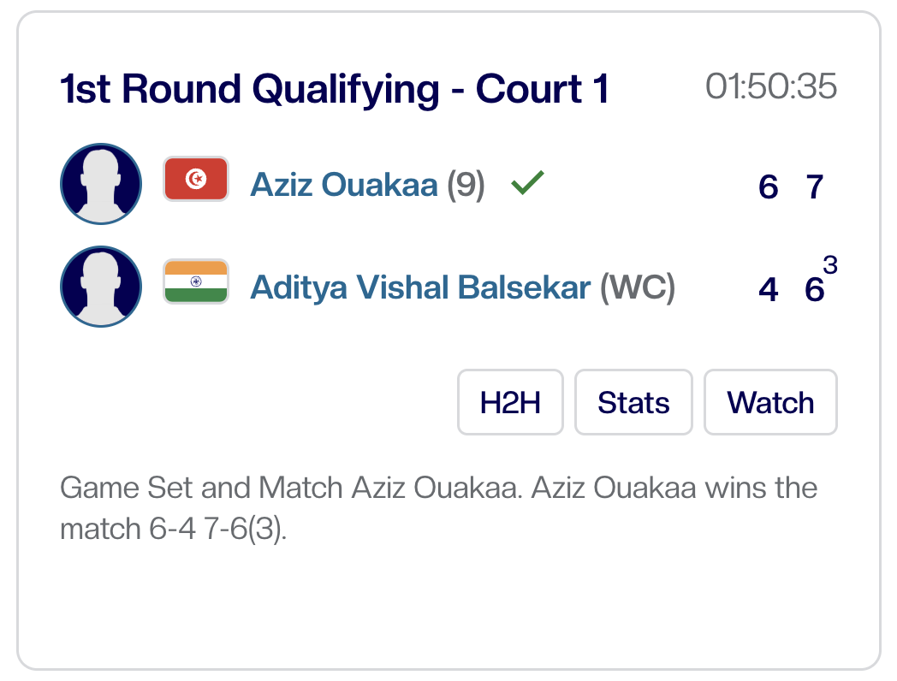Click the Game Set and Match summary text

(438, 509)
